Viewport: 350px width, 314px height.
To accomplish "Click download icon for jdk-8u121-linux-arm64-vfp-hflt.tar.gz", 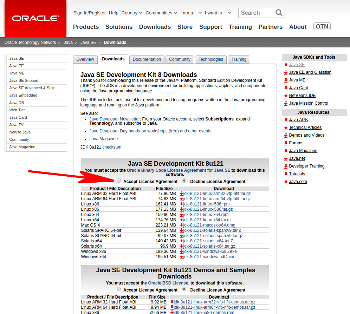I will pyautogui.click(x=181, y=199).
